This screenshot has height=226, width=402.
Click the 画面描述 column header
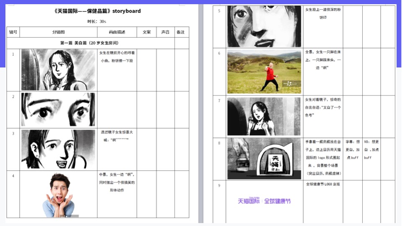coord(117,32)
